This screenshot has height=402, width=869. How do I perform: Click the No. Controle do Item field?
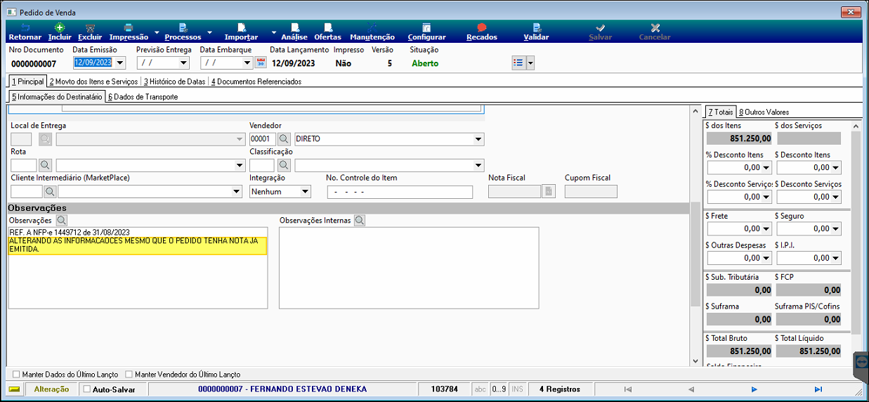click(400, 192)
